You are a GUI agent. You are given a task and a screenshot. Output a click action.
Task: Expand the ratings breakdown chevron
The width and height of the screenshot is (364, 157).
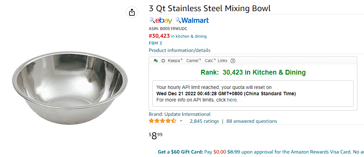(181, 121)
